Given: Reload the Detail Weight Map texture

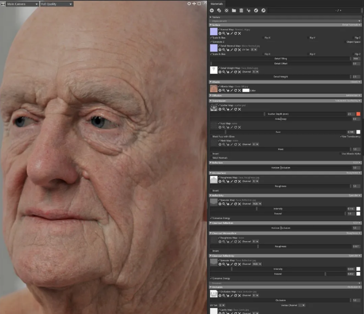Looking at the screenshot, I should pos(235,72).
